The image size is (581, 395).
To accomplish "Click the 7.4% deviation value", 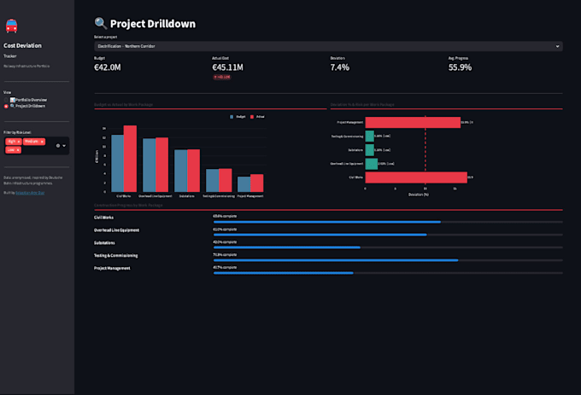I will pos(340,67).
